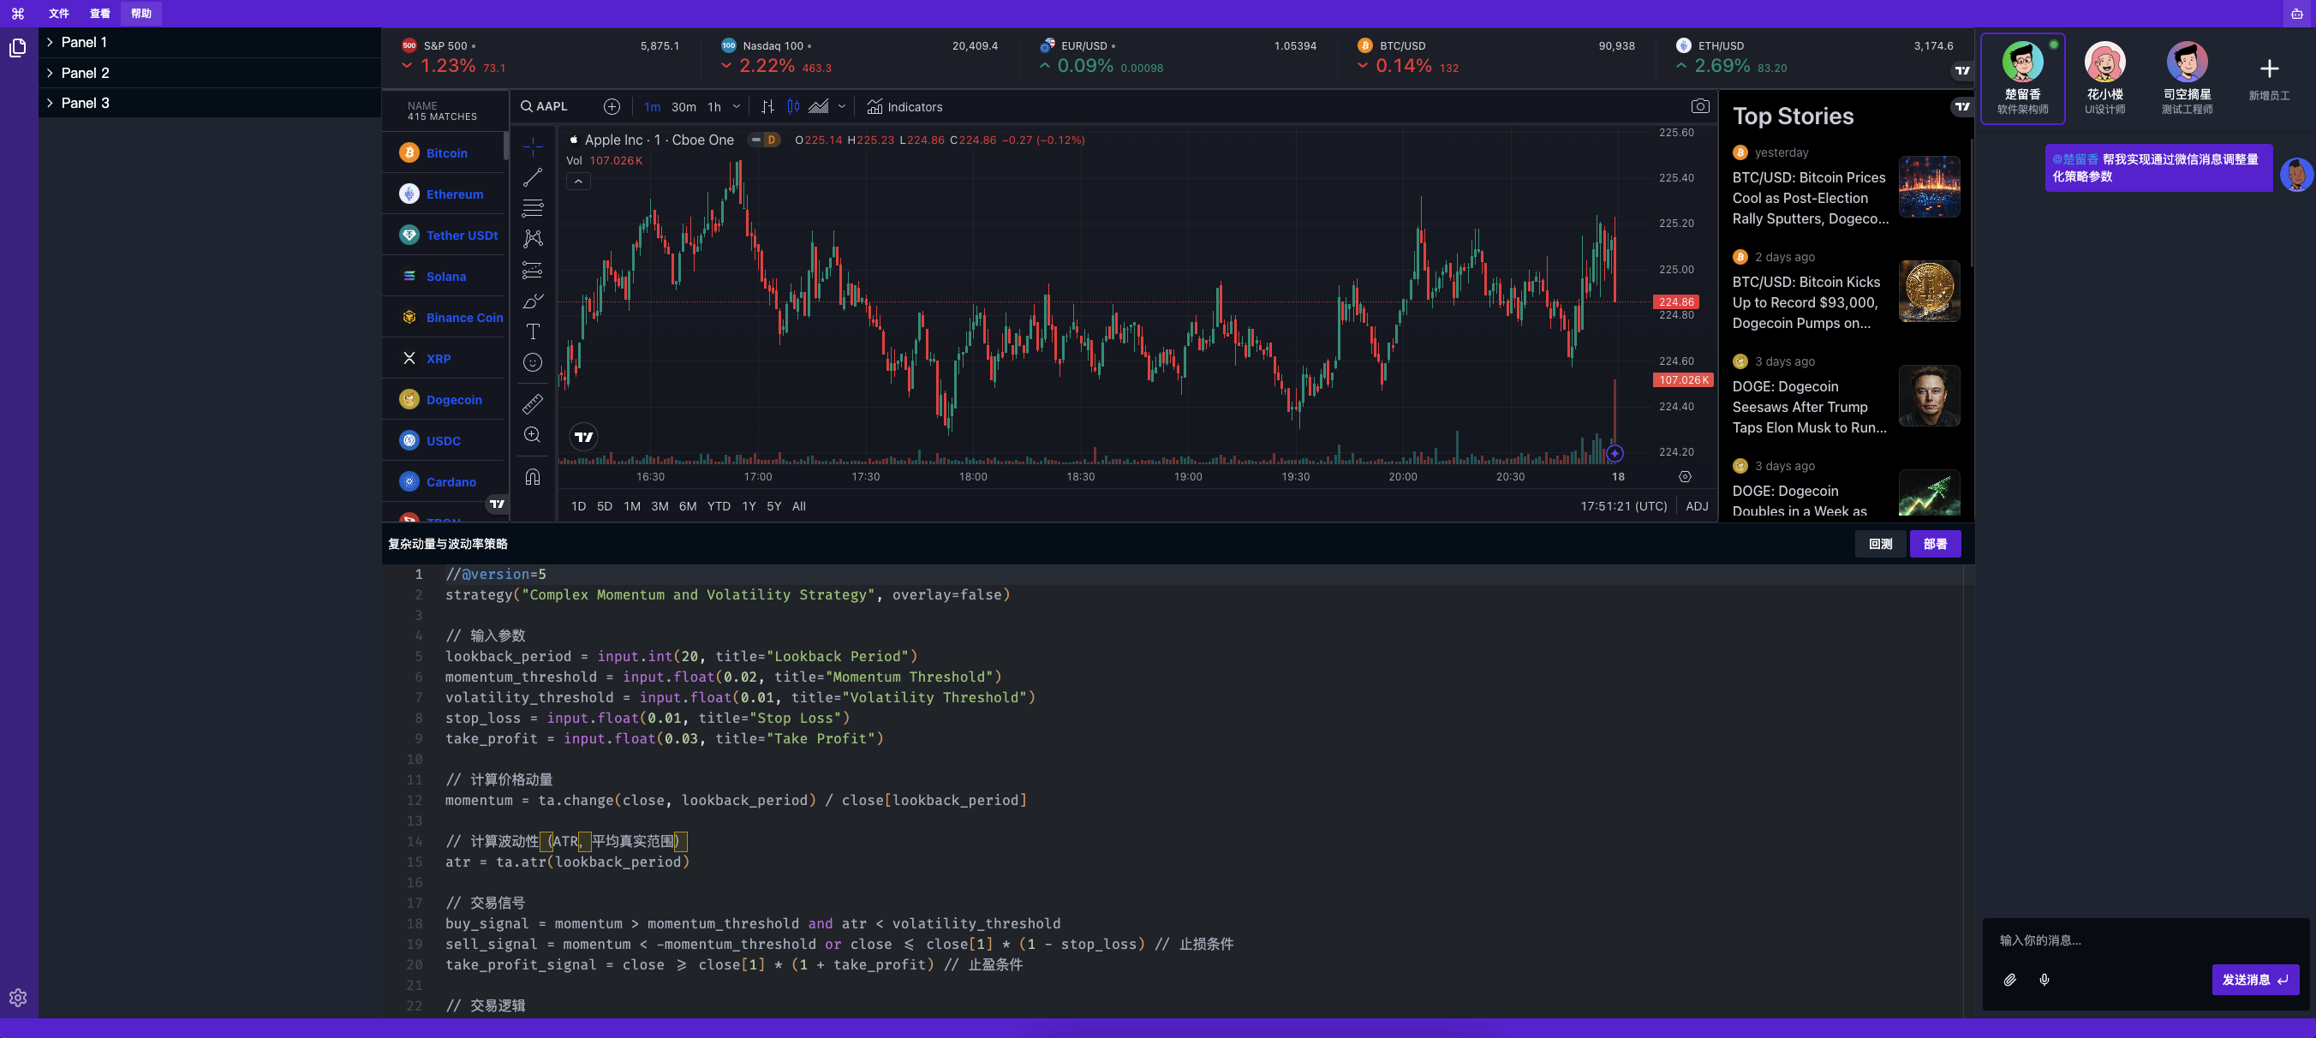Click the compare/add symbol plus icon
This screenshot has width=2316, height=1038.
click(x=612, y=107)
